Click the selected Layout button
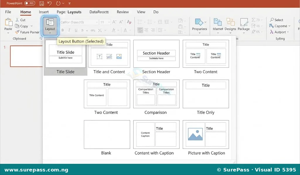300x175 pixels. [50, 26]
